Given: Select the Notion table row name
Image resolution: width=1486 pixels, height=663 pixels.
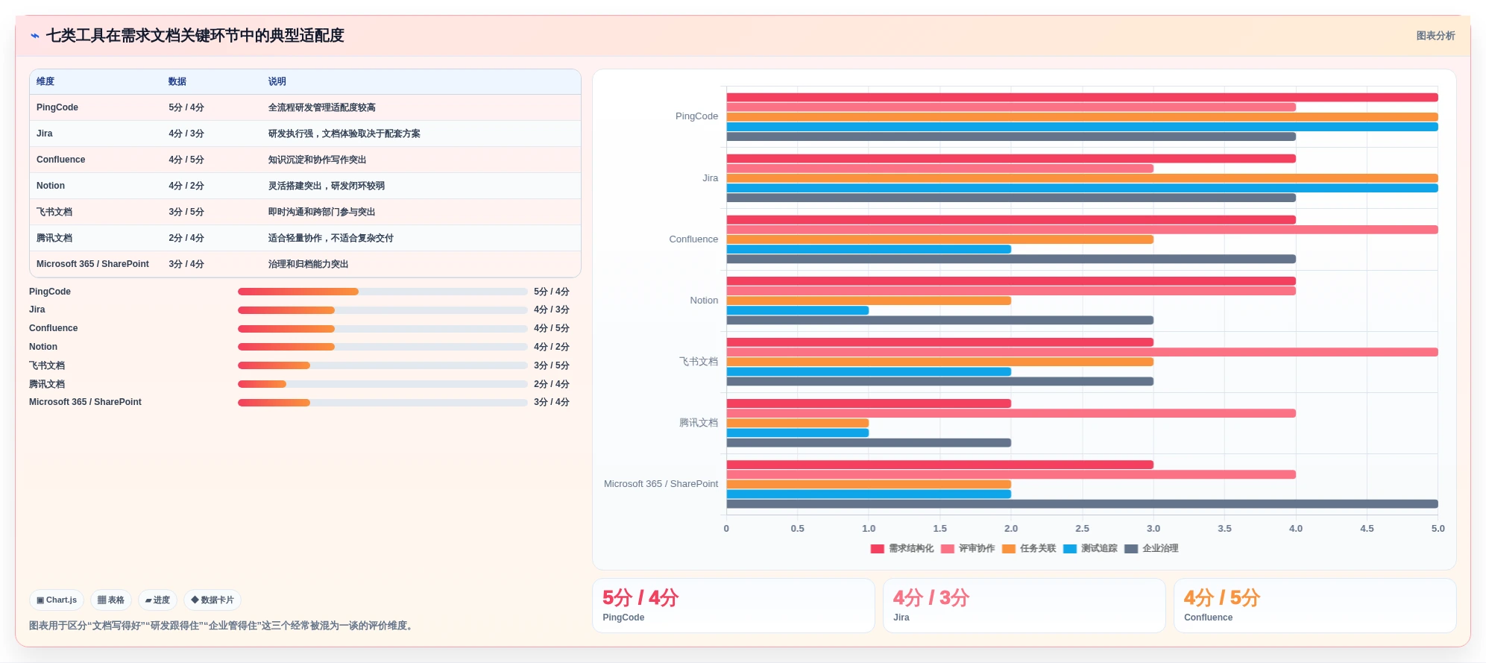Looking at the screenshot, I should tap(51, 186).
